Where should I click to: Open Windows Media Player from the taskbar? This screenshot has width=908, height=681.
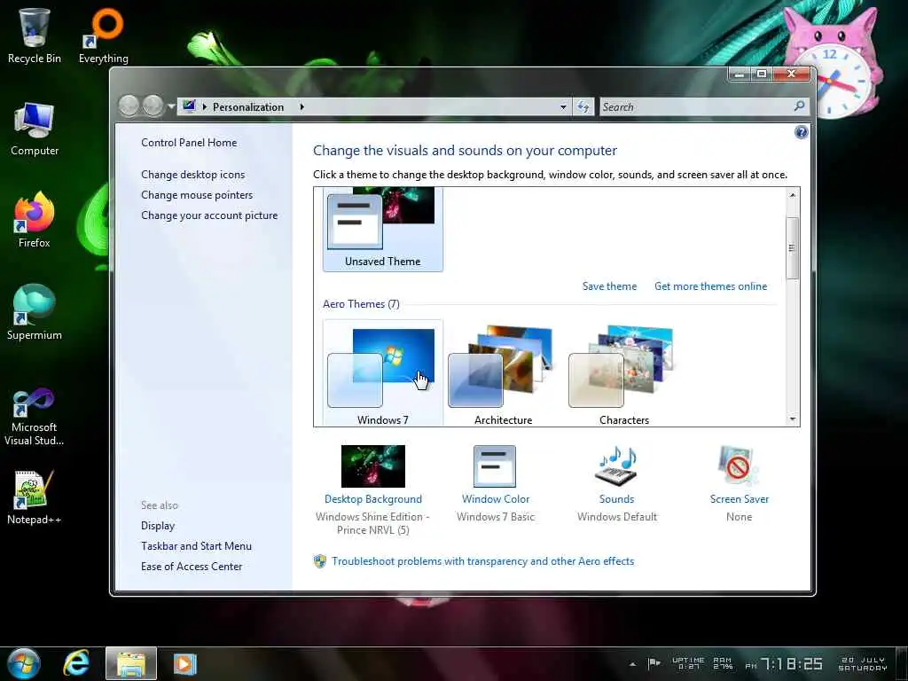coord(184,663)
